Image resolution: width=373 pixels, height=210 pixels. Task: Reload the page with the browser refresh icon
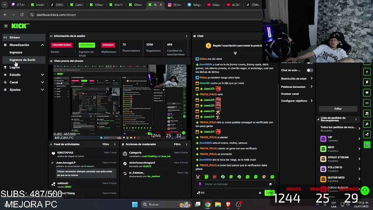22,15
